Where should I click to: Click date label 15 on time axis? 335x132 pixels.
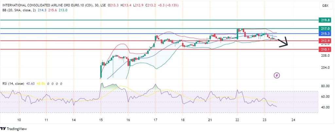click(101, 120)
